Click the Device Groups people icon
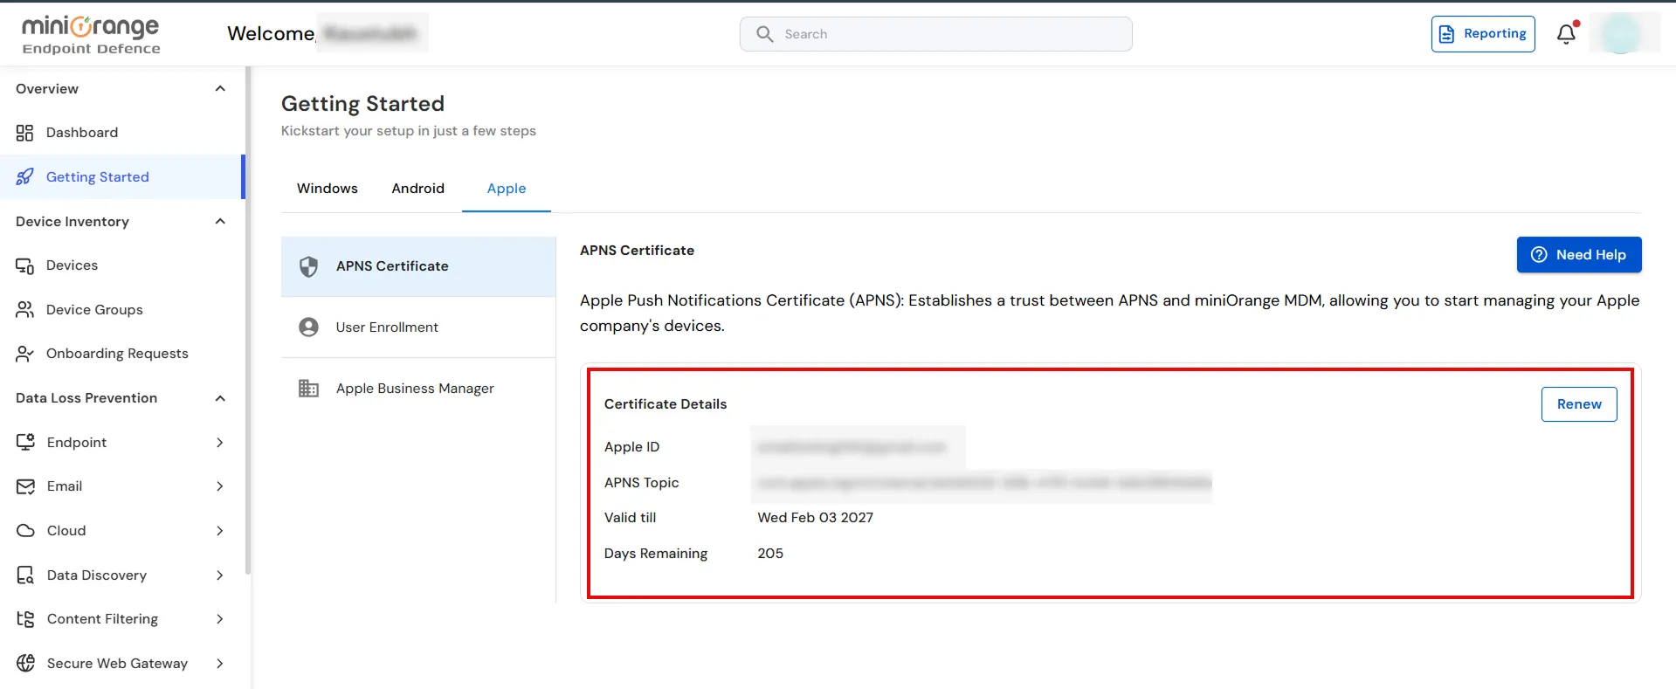This screenshot has width=1676, height=689. 24,310
